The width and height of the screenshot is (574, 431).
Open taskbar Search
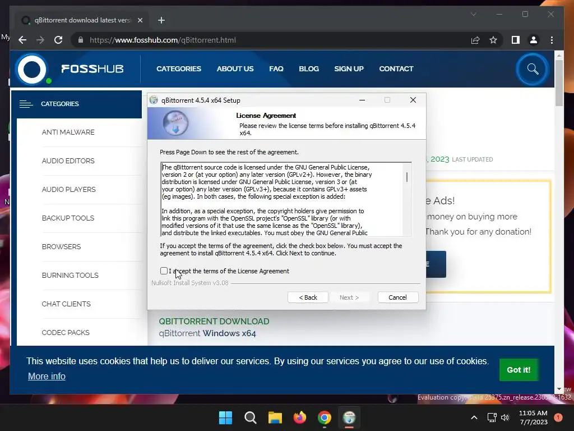coord(251,418)
